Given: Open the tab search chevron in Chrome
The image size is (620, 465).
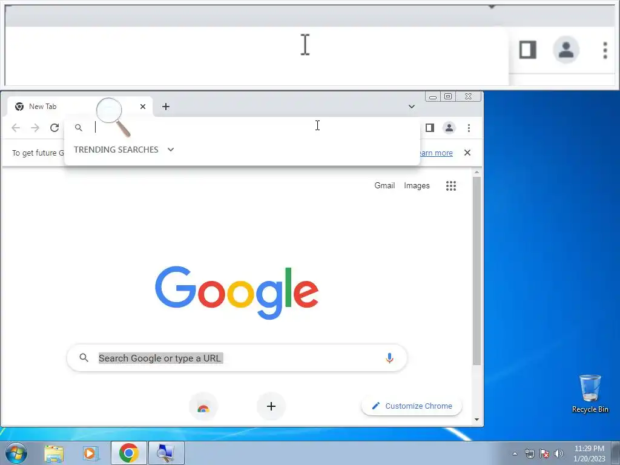Looking at the screenshot, I should click(x=412, y=107).
